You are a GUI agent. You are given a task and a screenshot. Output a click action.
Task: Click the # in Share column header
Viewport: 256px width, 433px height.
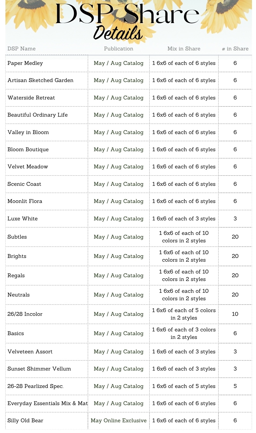coord(235,49)
